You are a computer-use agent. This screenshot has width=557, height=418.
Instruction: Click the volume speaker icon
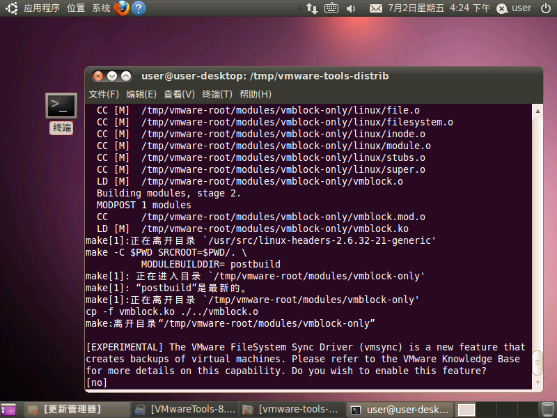point(350,8)
